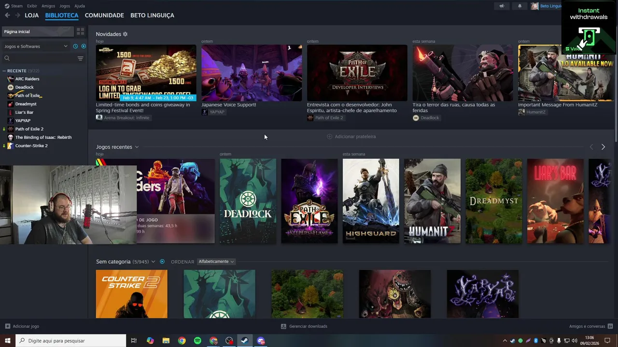
Task: Open Important Message From HumanitZ news
Action: click(566, 73)
